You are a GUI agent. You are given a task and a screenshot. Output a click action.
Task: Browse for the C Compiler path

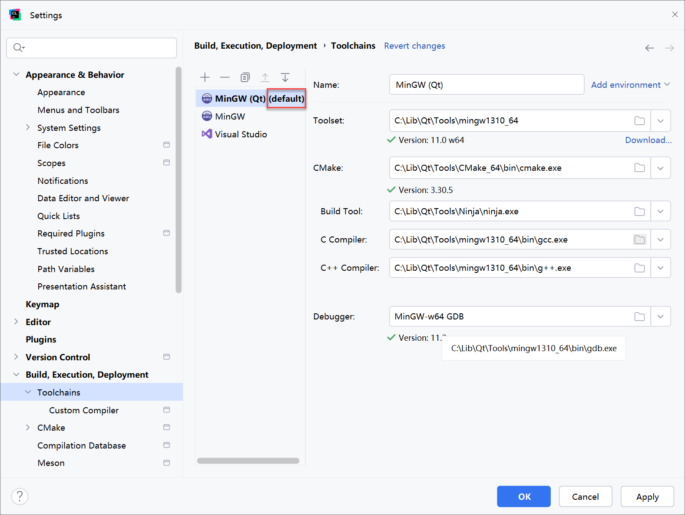[x=639, y=239]
